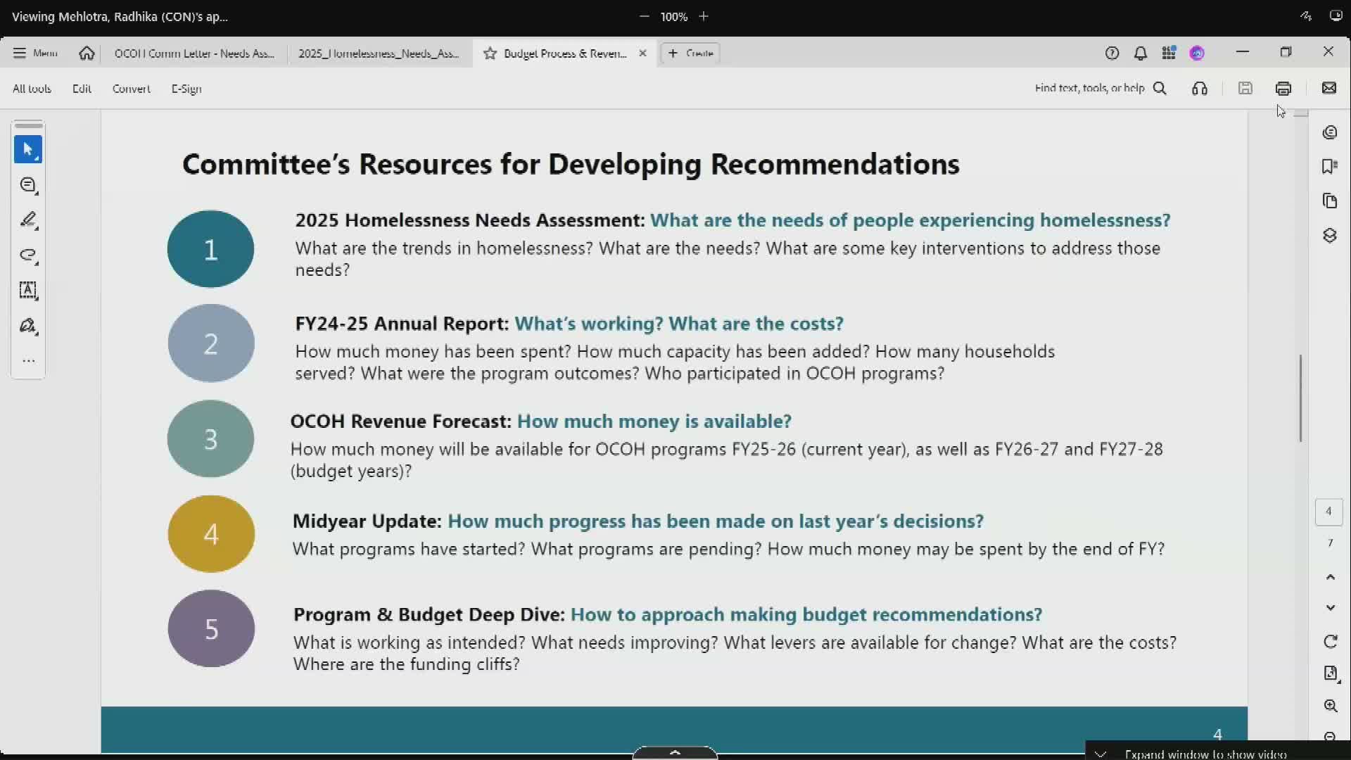Screen dimensions: 1351x760
Task: Select the arrow selection tool
Action: [x=28, y=149]
